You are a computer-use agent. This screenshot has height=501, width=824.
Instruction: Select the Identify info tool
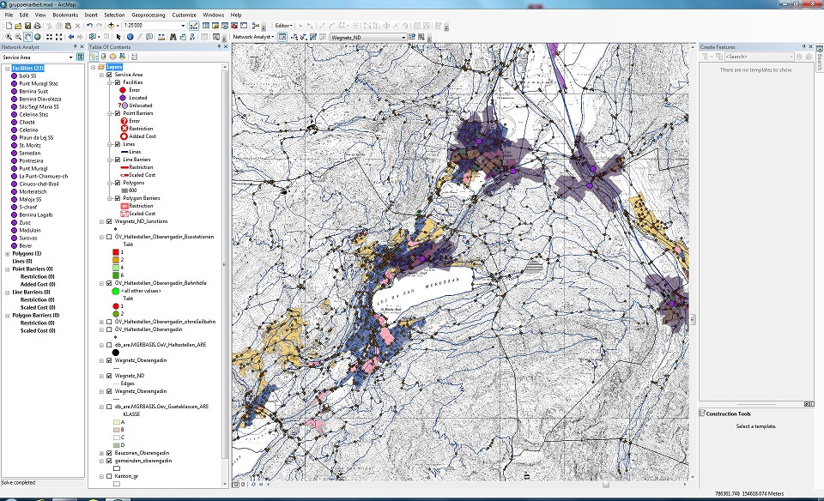tap(130, 37)
